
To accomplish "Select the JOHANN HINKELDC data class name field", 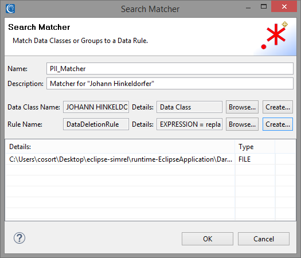I will (96, 107).
